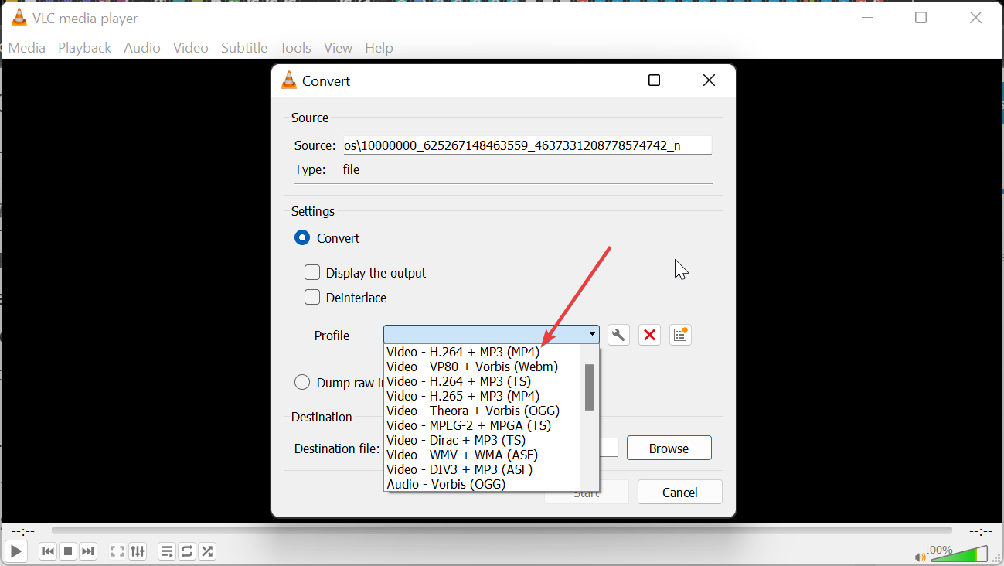Edit selected profile with wrench icon
Viewport: 1004px width, 566px height.
tap(618, 335)
